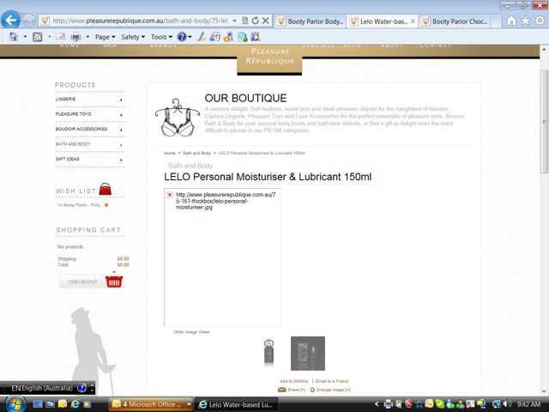Screen dimensions: 549x412
Task: Click the Bath and Body breadcrumb link
Action: pos(196,153)
